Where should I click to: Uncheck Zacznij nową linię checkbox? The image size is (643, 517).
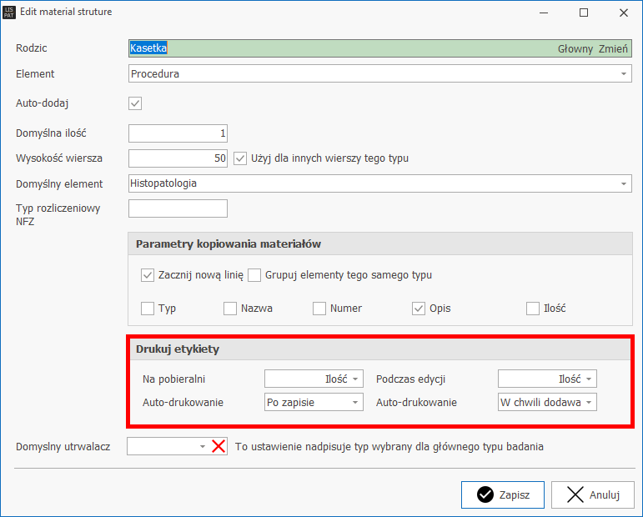click(148, 275)
